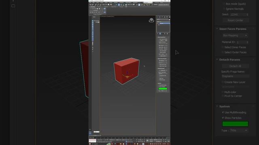Switch to the Hierarchy command panel tab
The width and height of the screenshot is (259, 145).
(x=162, y=17)
